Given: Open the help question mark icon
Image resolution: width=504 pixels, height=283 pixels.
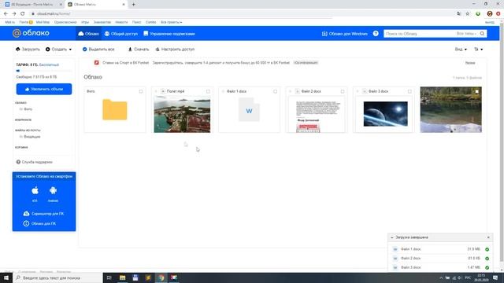Looking at the screenshot, I should click(x=376, y=33).
